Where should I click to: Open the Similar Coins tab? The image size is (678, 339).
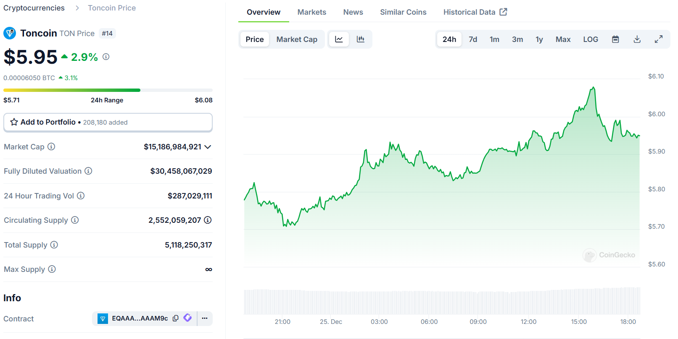(x=403, y=12)
